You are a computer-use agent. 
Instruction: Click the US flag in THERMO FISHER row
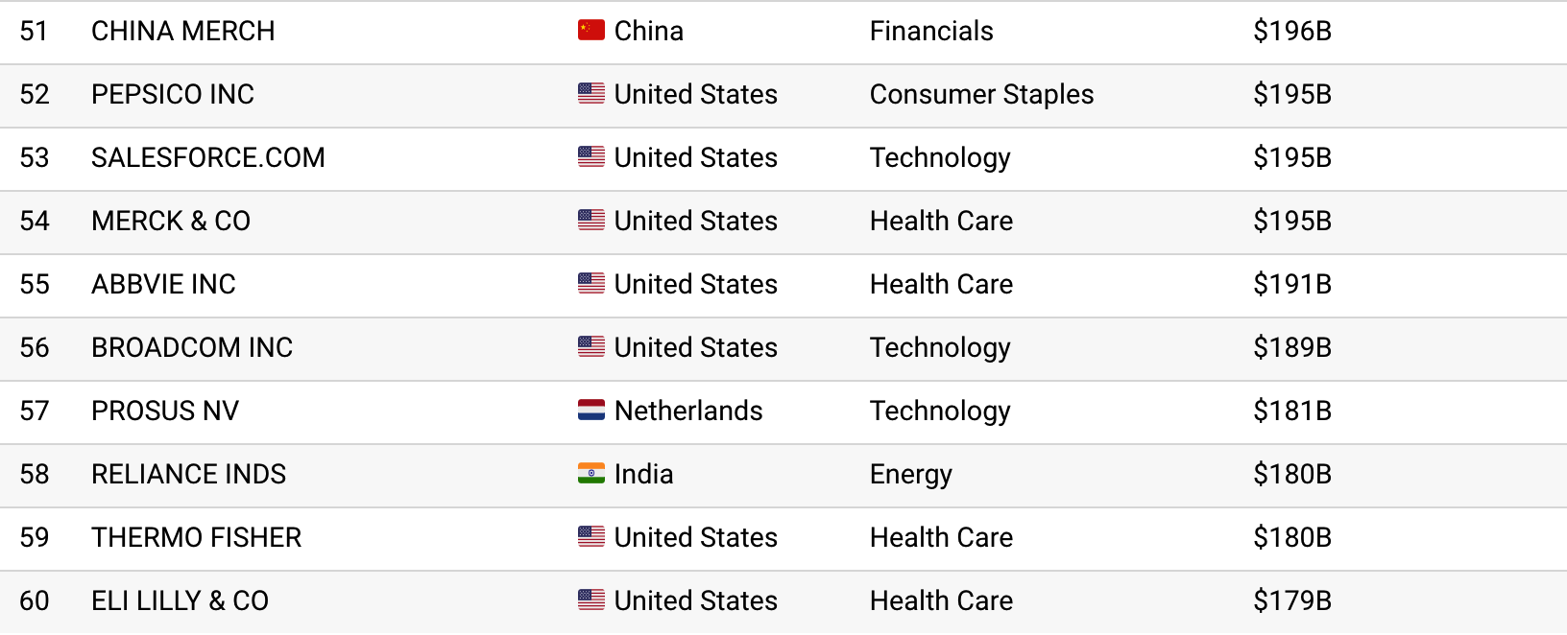coord(591,537)
